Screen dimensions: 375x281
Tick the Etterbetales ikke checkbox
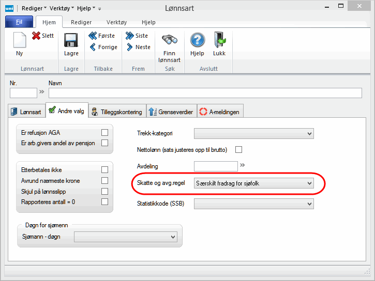point(105,169)
